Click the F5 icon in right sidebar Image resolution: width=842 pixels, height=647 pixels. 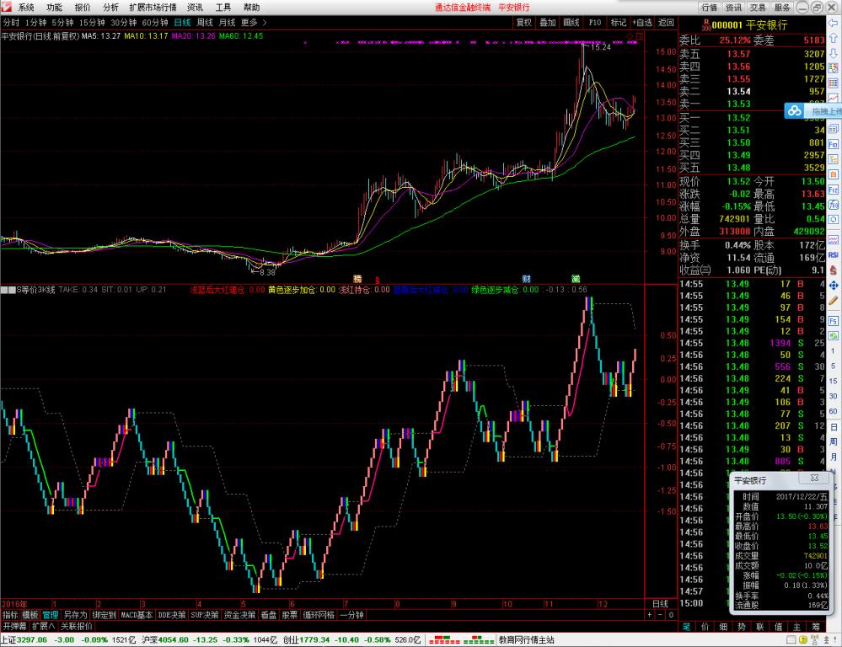point(833,321)
